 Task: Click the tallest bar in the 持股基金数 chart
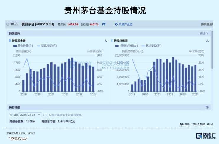[72, 75]
